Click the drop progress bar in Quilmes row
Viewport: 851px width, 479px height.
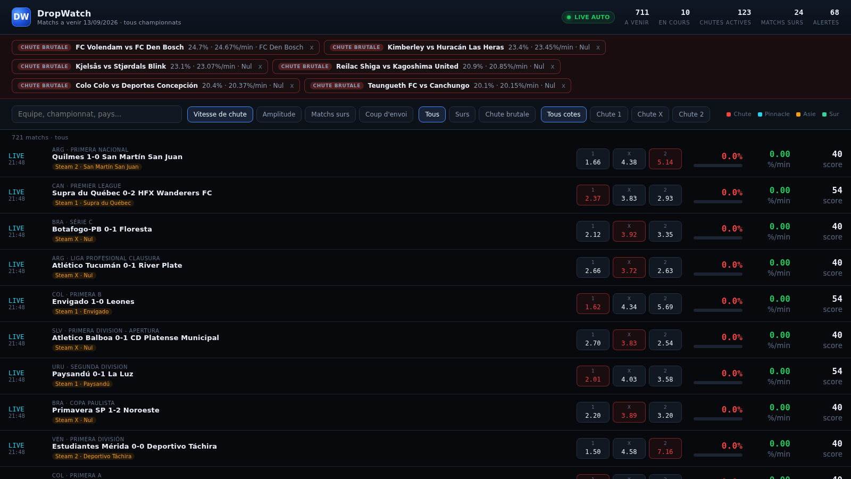(x=718, y=166)
